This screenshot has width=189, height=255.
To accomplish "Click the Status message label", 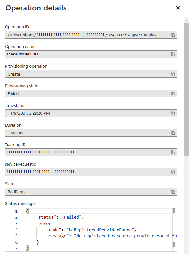I will point(20,203).
